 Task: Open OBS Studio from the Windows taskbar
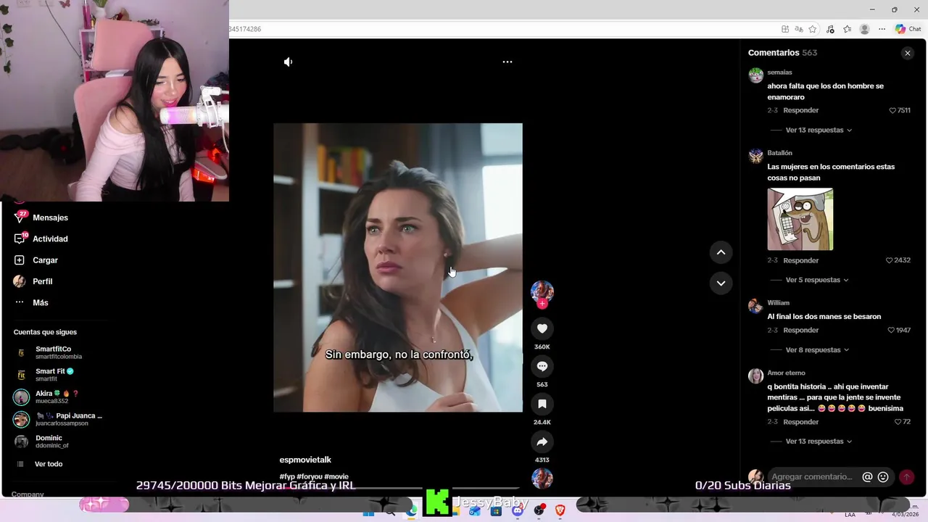click(x=539, y=511)
